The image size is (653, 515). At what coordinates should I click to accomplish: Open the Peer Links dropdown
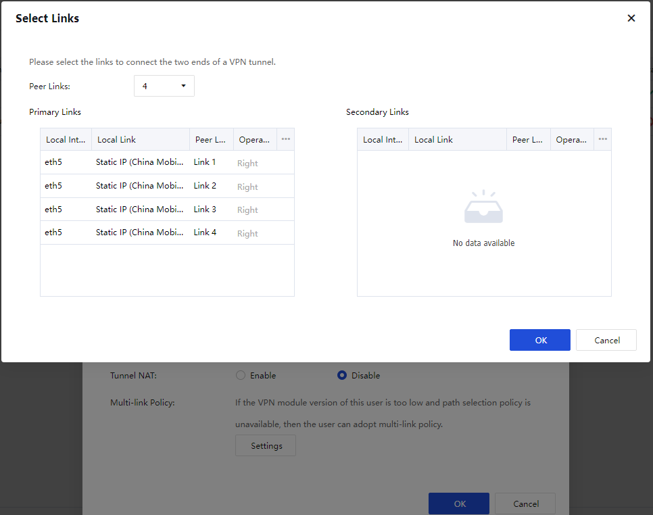coord(164,86)
